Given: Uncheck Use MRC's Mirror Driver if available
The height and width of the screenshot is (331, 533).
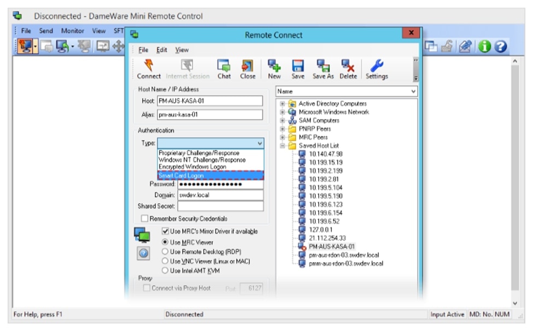Looking at the screenshot, I should 165,231.
